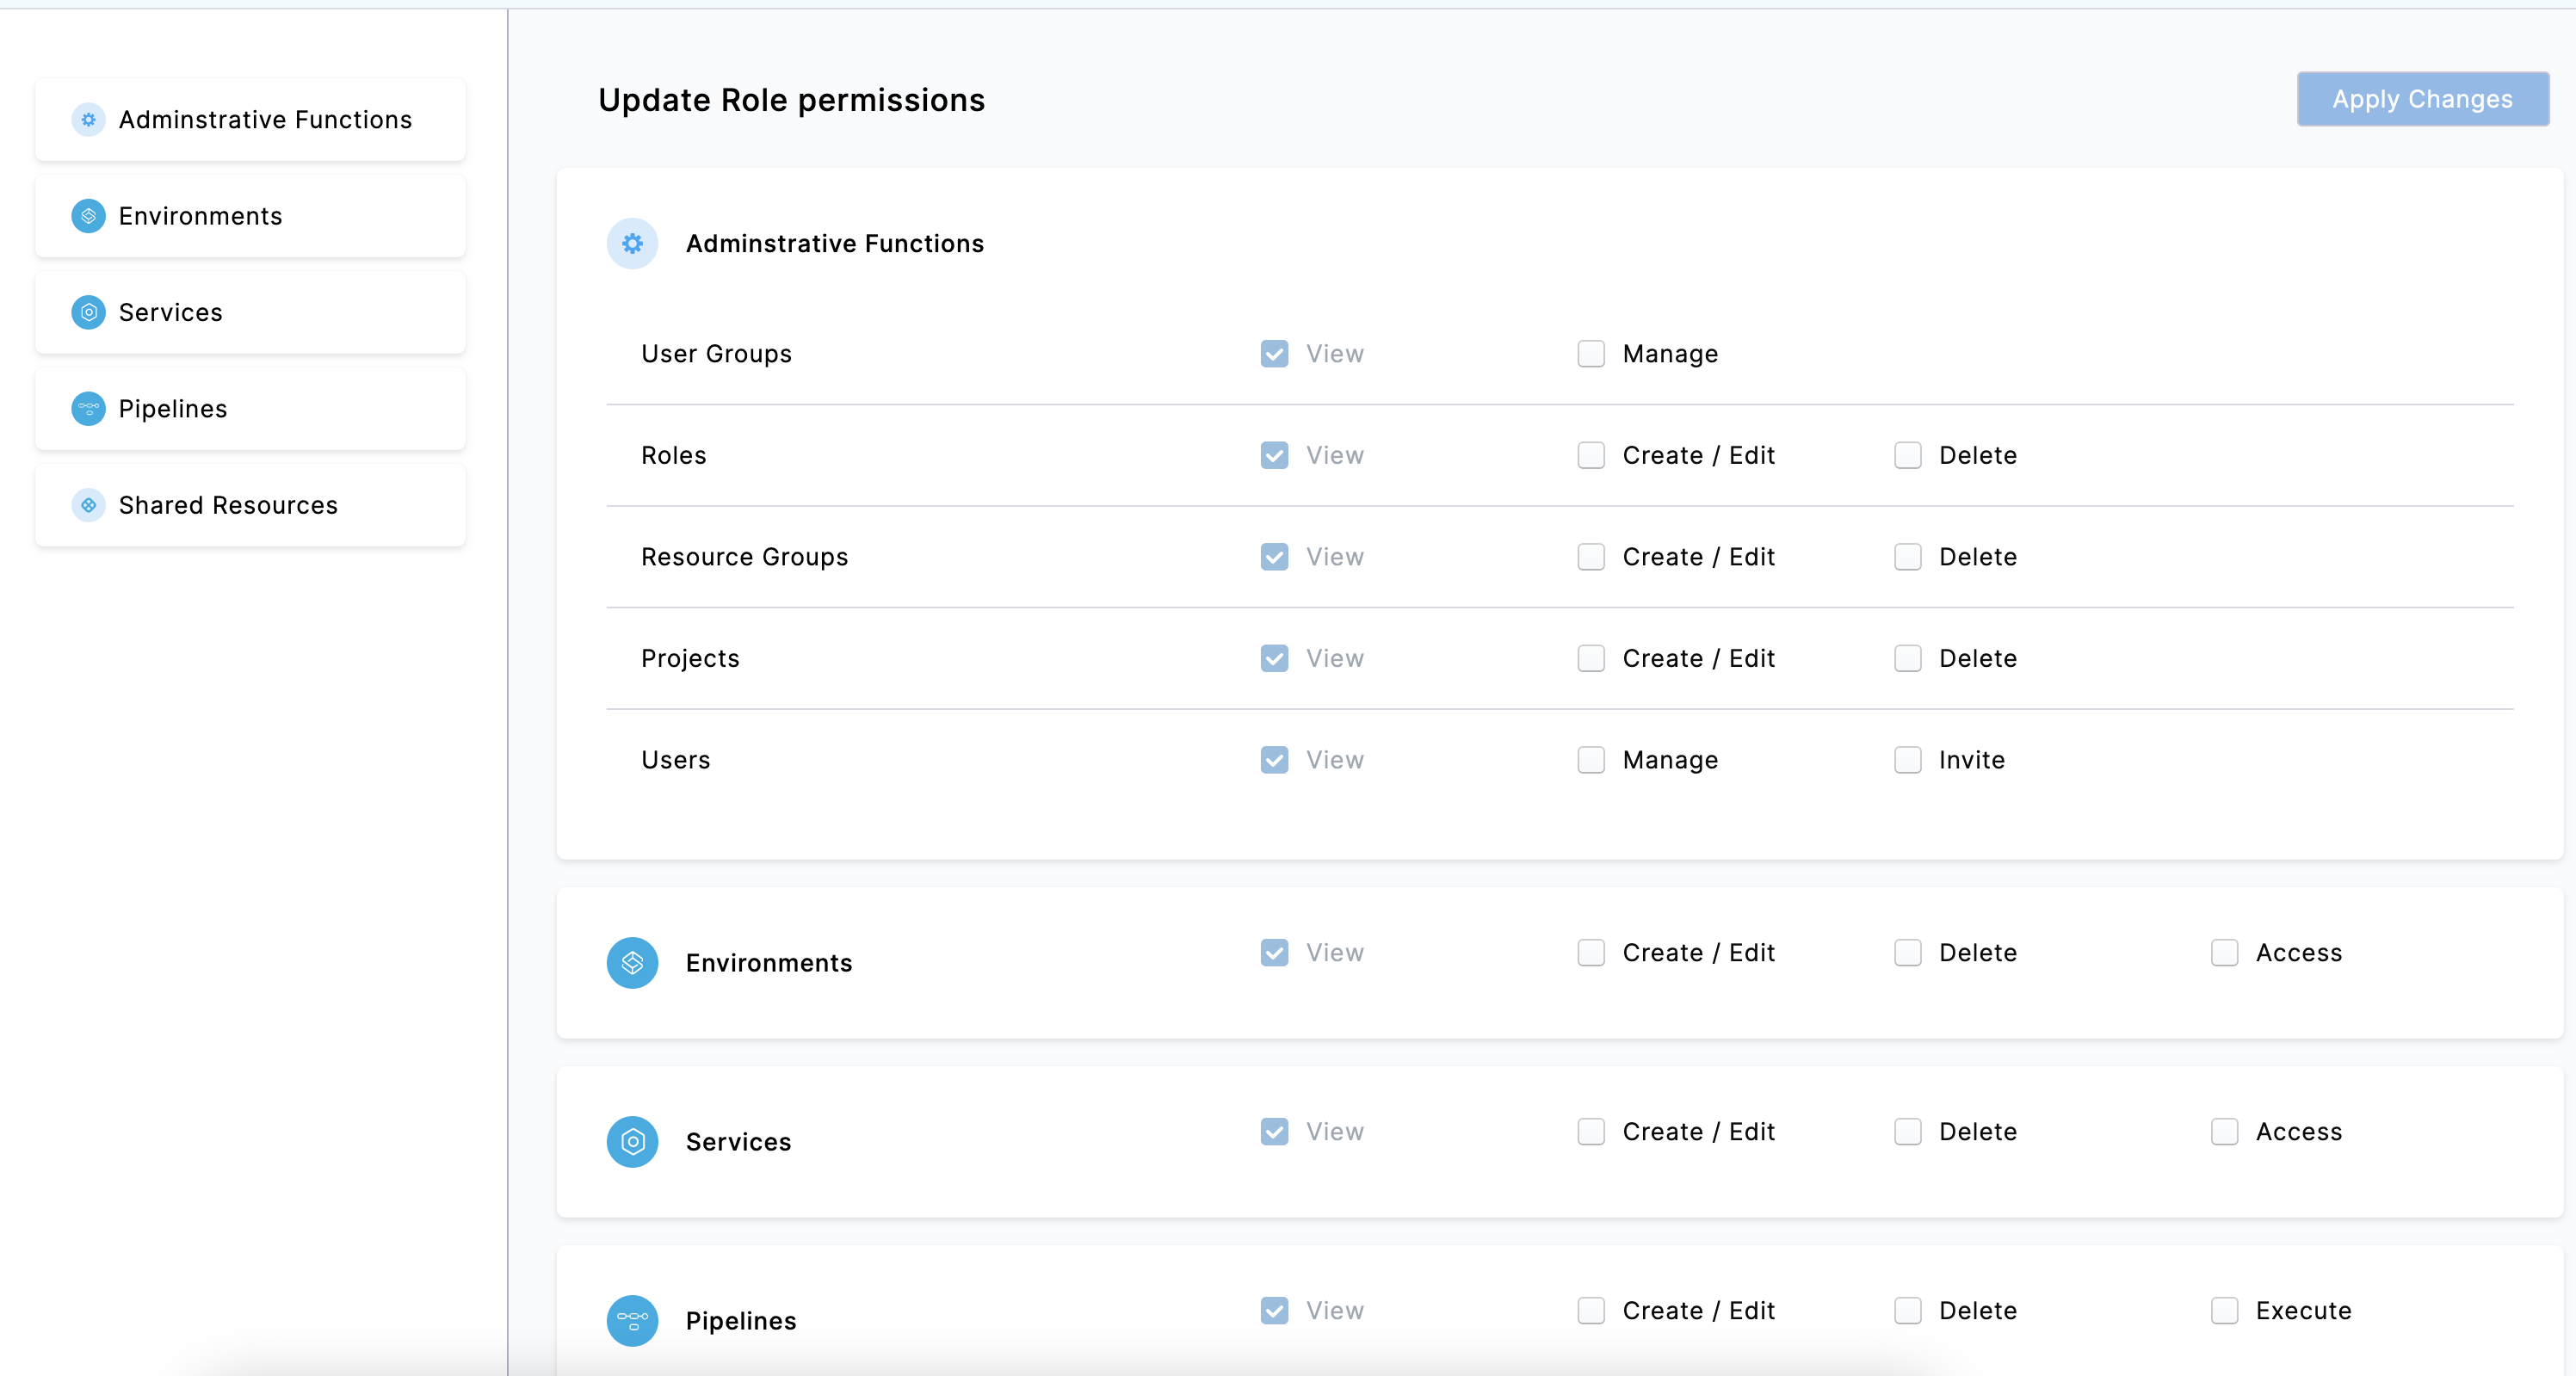Enable Create / Edit for Projects
The image size is (2576, 1376).
coord(1591,658)
